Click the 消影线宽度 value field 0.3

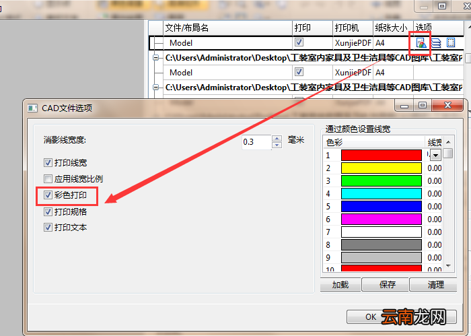point(256,142)
